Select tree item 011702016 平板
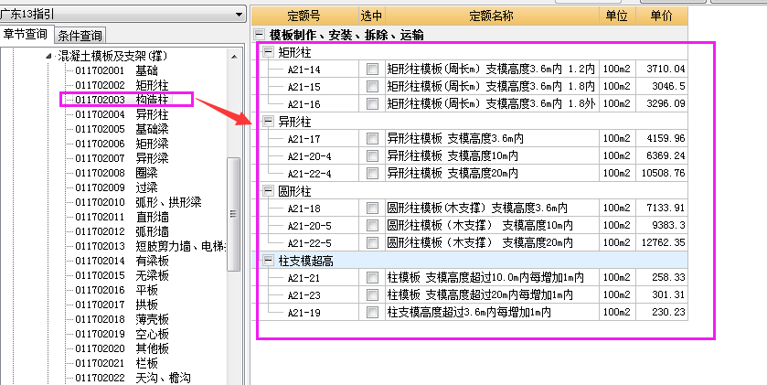 [116, 290]
